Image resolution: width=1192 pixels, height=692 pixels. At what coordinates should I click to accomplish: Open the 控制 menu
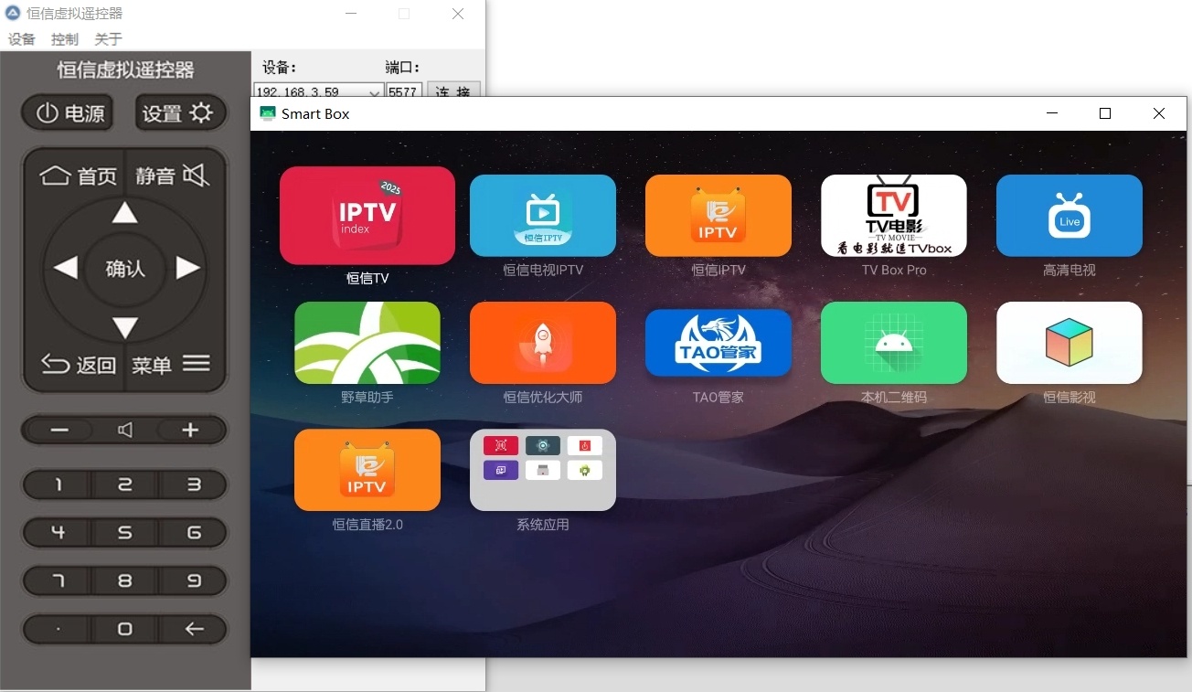click(x=65, y=39)
